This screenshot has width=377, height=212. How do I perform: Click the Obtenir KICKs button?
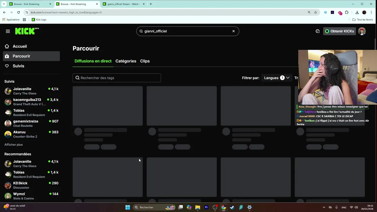click(339, 31)
